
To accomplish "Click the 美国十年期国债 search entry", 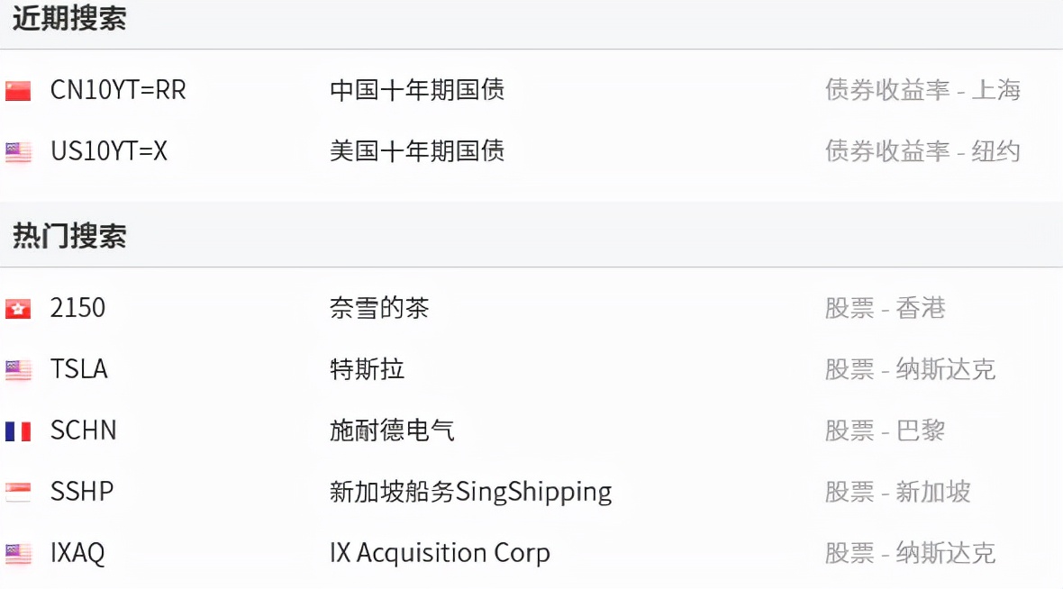I will 417,151.
